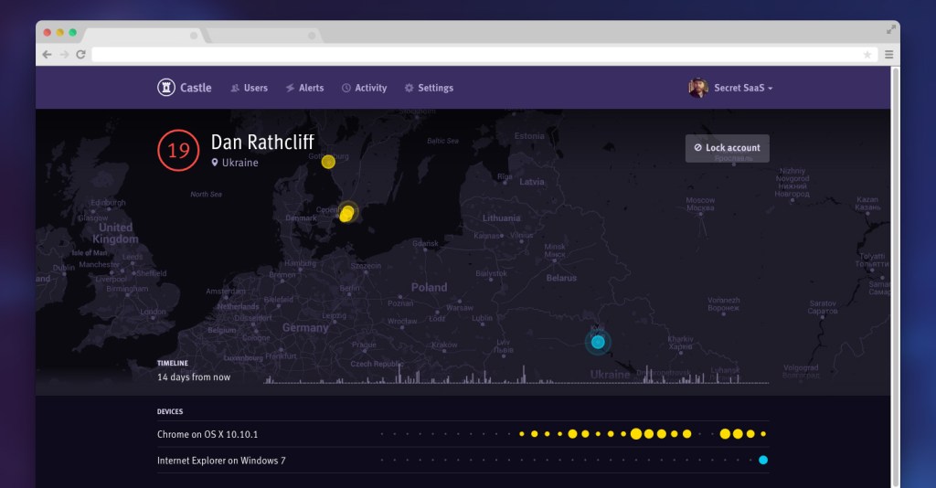This screenshot has width=936, height=488.
Task: Open the browser hamburger menu
Action: tap(888, 55)
